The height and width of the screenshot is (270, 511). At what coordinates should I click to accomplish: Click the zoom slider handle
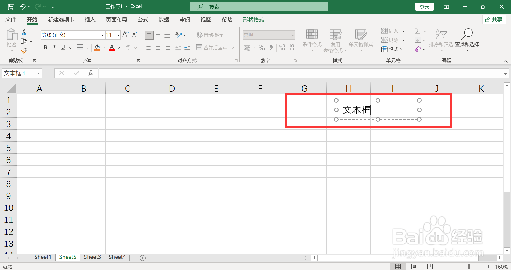(x=469, y=267)
